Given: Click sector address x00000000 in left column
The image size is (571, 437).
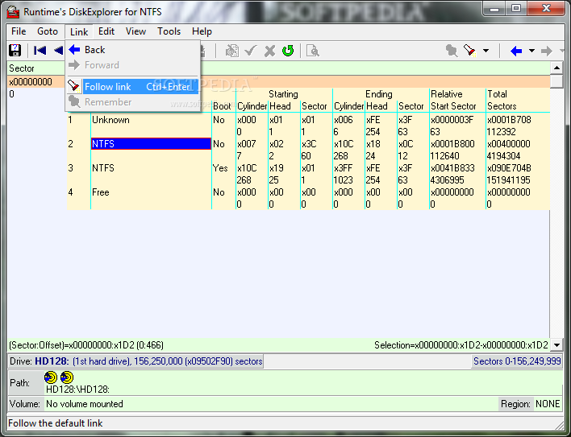Looking at the screenshot, I should 31,82.
